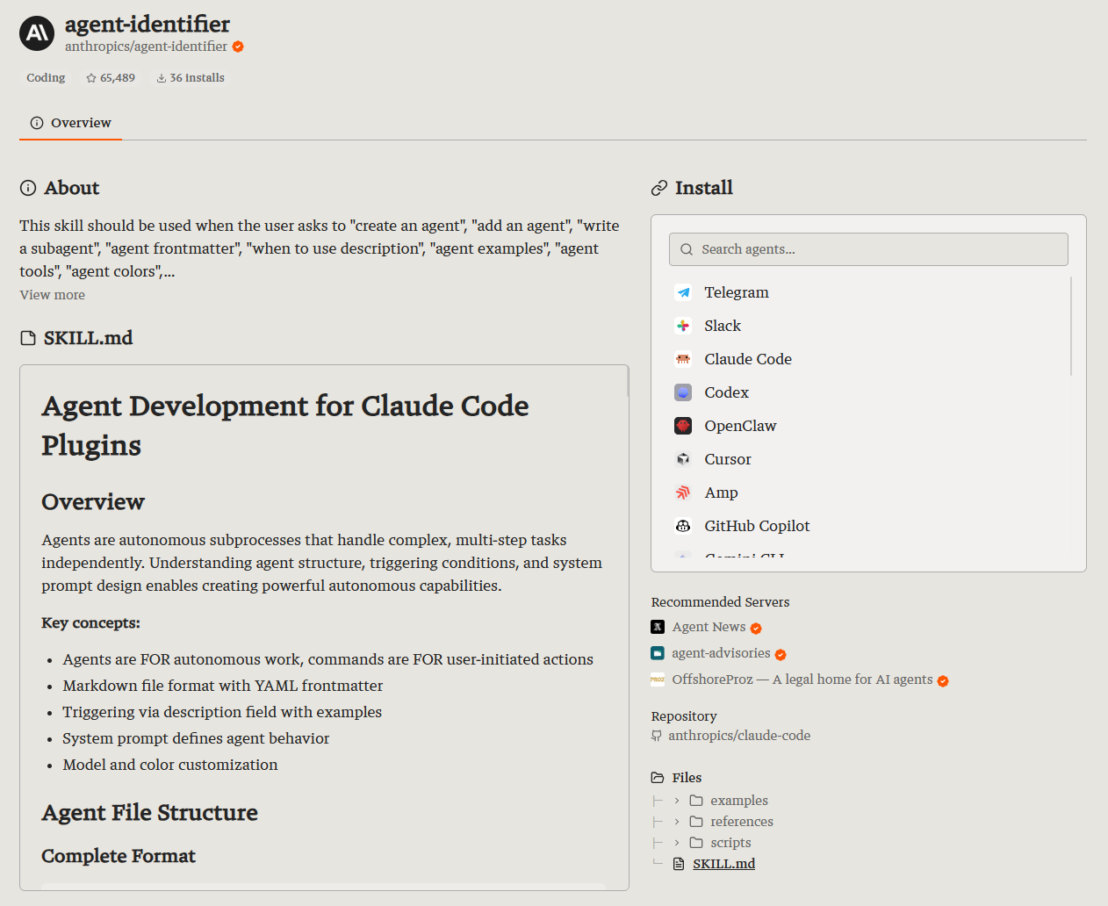The width and height of the screenshot is (1108, 906).
Task: Select the Slack icon in install list
Action: pyautogui.click(x=683, y=326)
